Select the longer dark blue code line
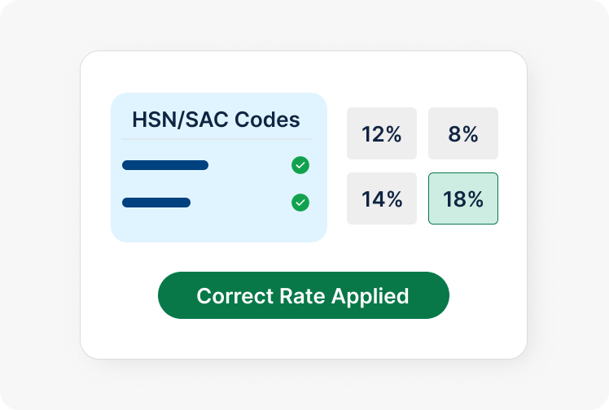609x410 pixels. [165, 166]
